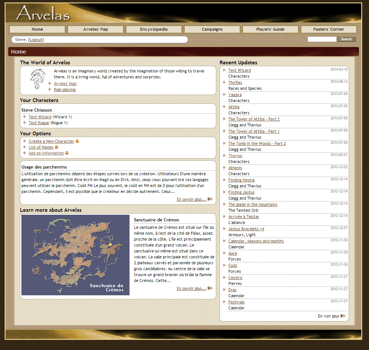
Task: Click lock icon beside Add an Information
Action: [x=67, y=153]
